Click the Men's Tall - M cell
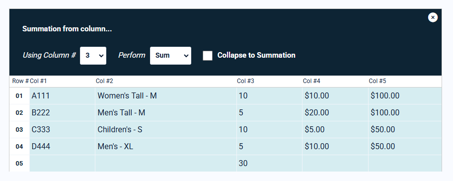Image resolution: width=453 pixels, height=181 pixels. click(x=166, y=113)
